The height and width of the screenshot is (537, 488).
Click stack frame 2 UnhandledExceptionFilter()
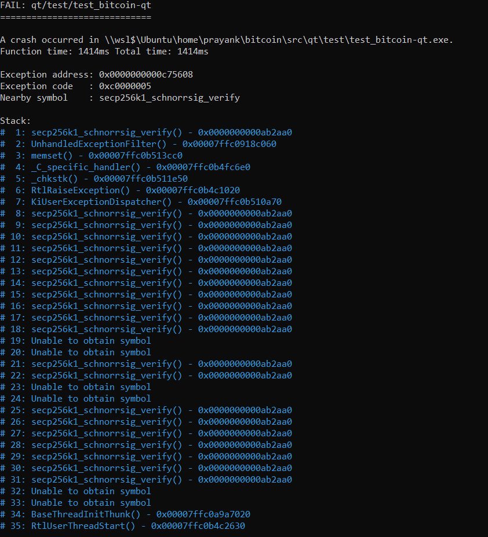[138, 144]
